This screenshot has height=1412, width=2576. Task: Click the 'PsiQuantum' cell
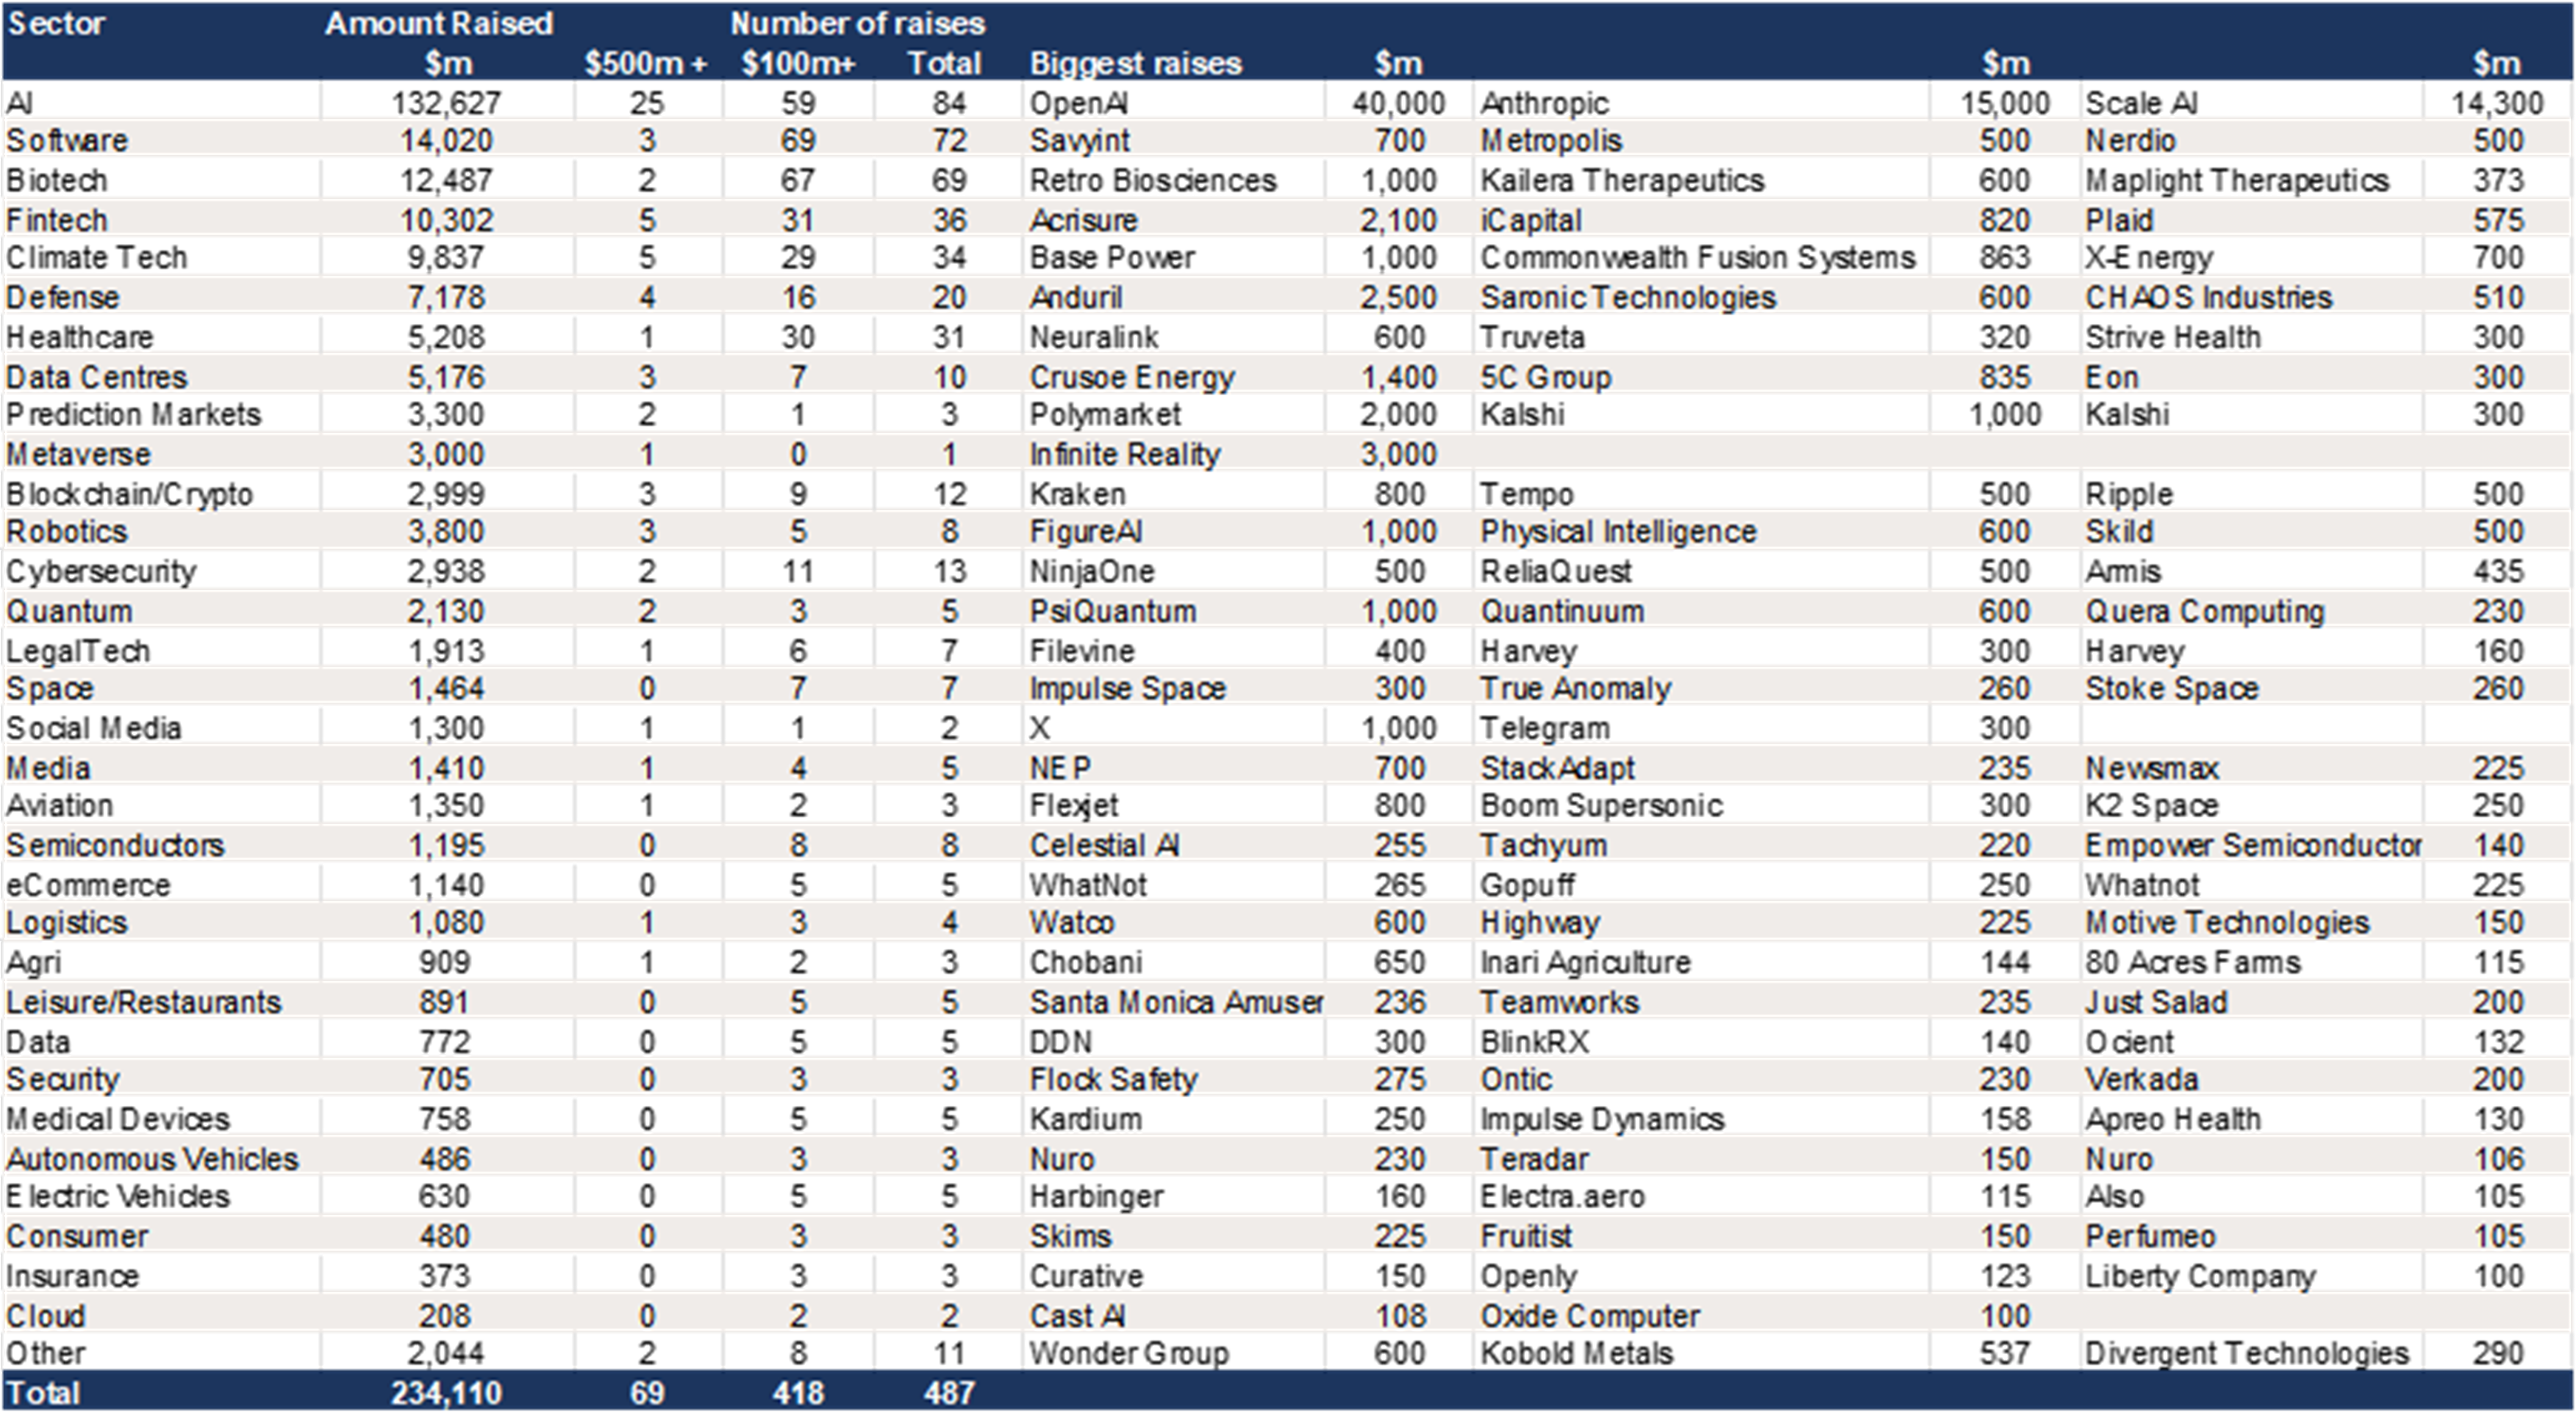tap(1112, 611)
